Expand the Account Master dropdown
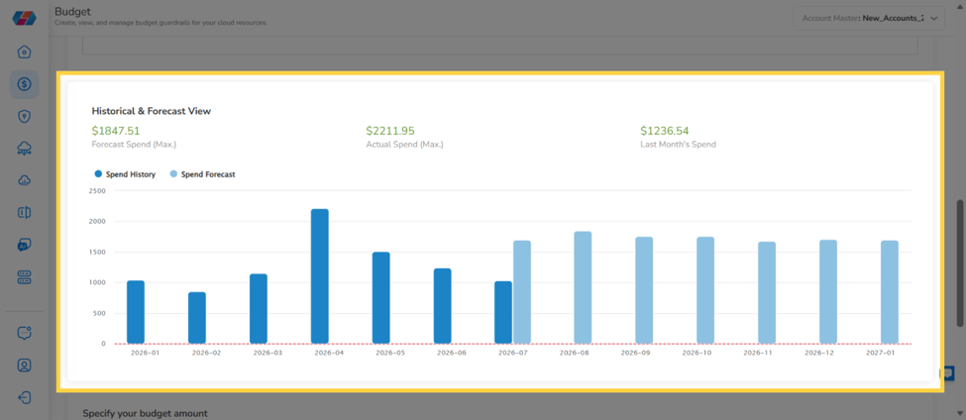The width and height of the screenshot is (966, 420). click(869, 19)
